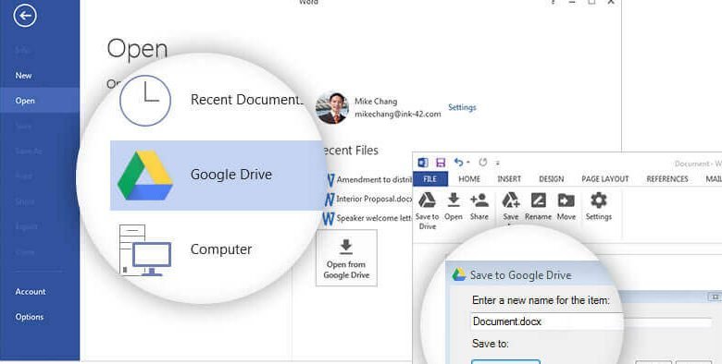722x364 pixels.
Task: Click Drive icon in Save to Google Drive title
Action: tap(458, 274)
